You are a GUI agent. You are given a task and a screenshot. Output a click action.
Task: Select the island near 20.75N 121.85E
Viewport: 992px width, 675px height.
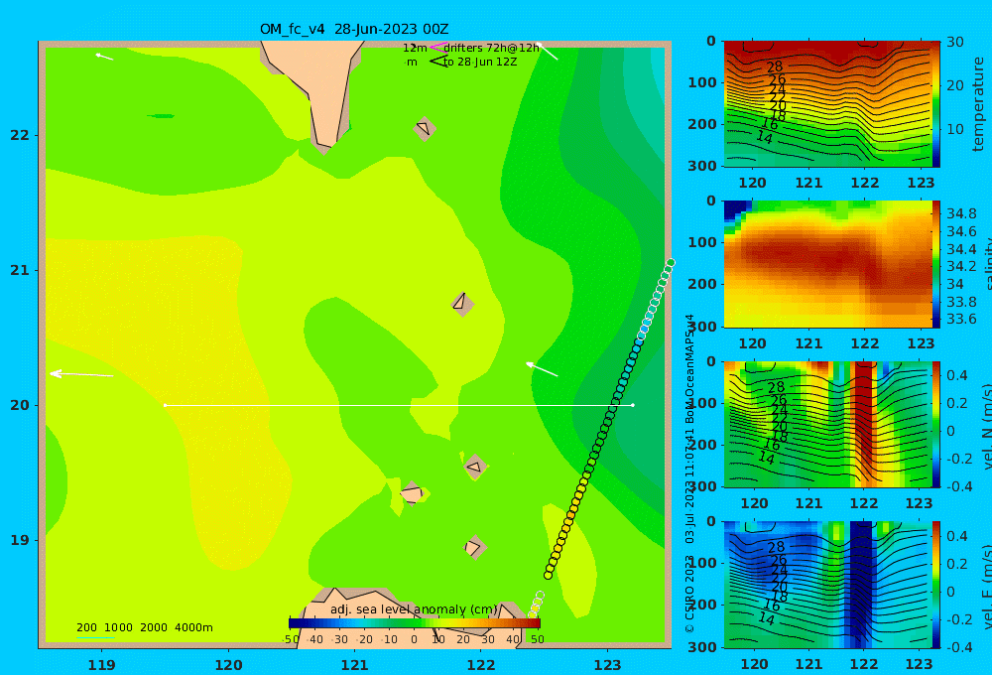pos(462,304)
